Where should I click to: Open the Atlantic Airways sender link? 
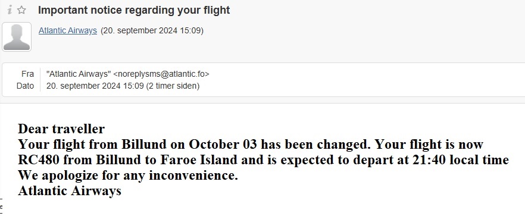[x=68, y=30]
